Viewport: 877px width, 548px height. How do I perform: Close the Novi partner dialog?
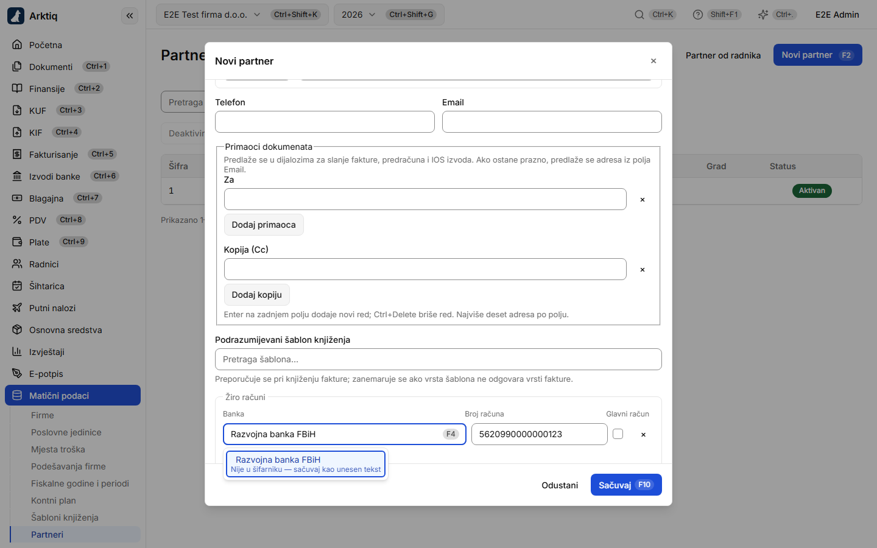point(653,61)
